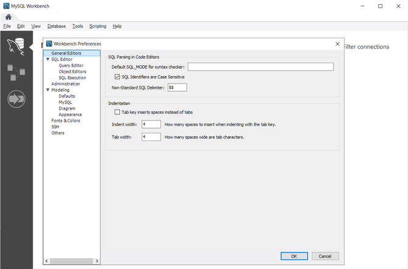The width and height of the screenshot is (408, 269).
Task: Select SQL Execution preferences page
Action: click(72, 78)
